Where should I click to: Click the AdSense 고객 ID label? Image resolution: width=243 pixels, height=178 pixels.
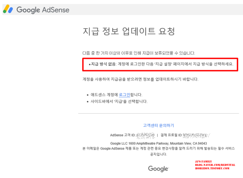coord(123,135)
